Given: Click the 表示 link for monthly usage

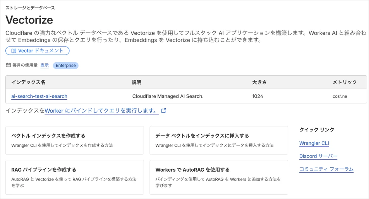Looking at the screenshot, I should (x=45, y=65).
